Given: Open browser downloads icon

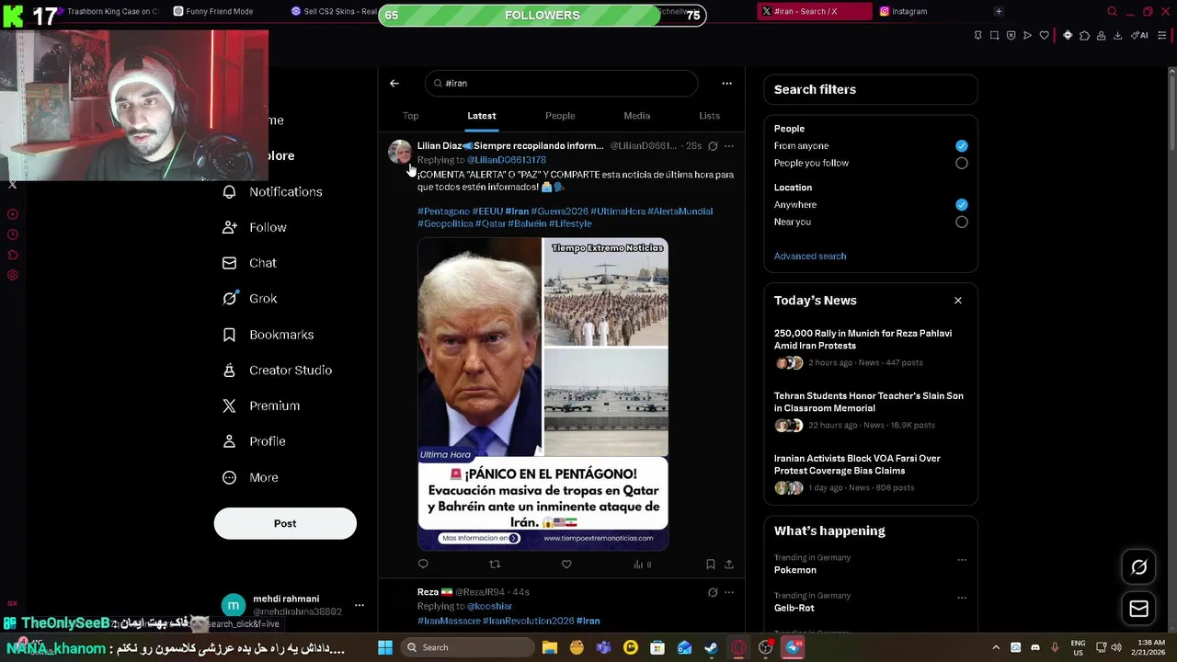Looking at the screenshot, I should (1117, 35).
